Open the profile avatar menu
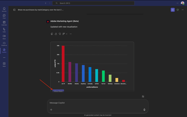Image resolution: width=187 pixels, height=117 pixels. point(183,3)
